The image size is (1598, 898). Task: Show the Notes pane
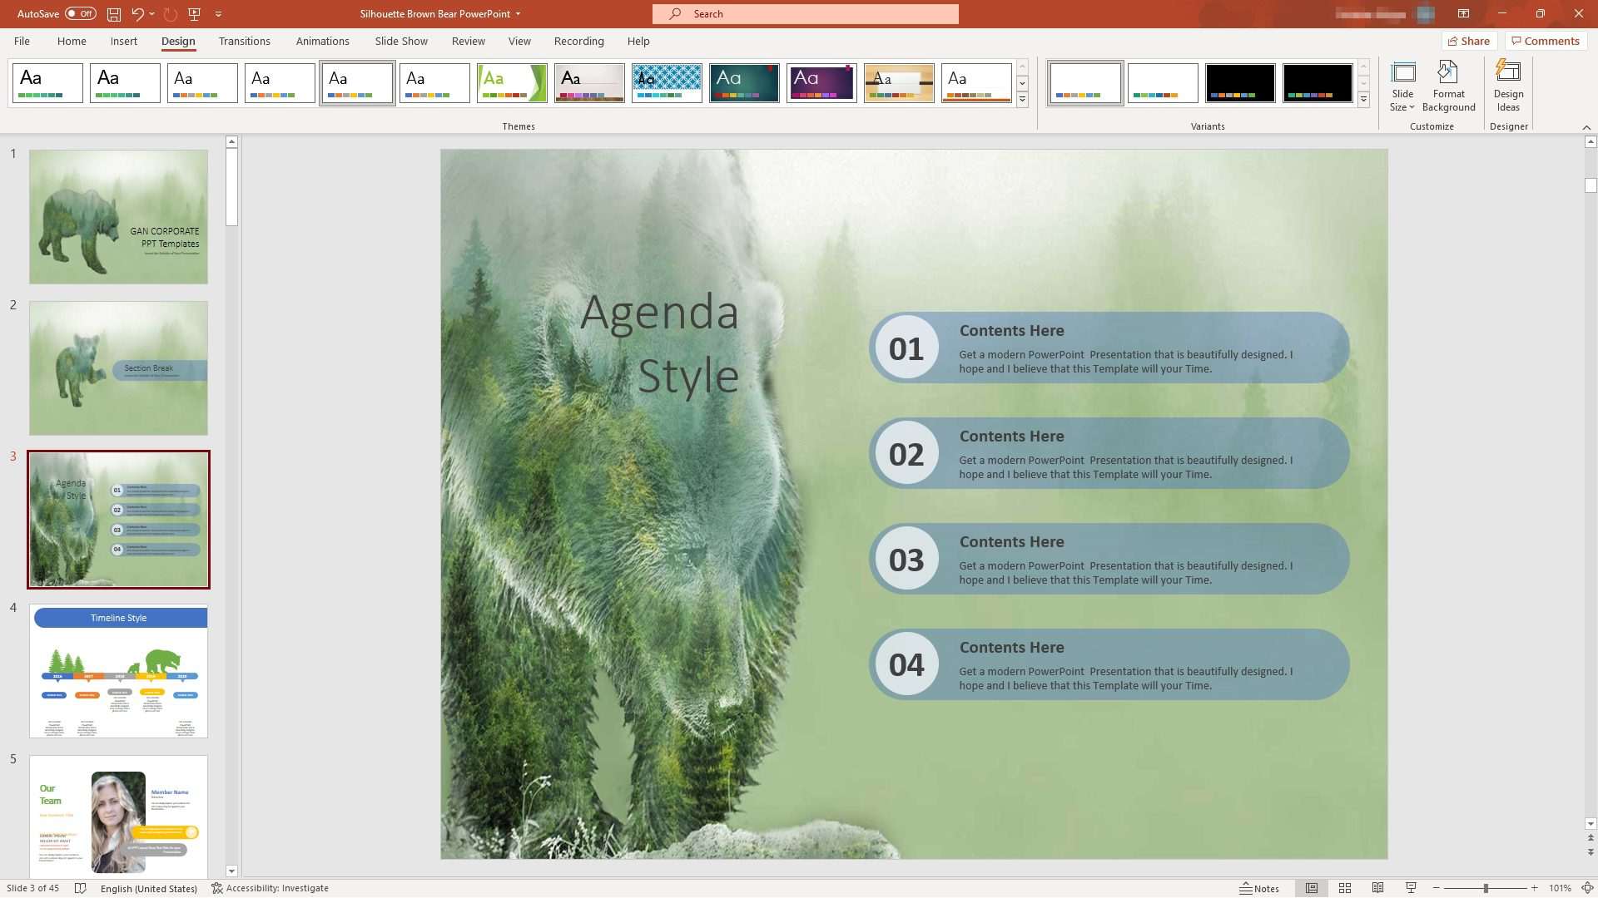(1262, 888)
